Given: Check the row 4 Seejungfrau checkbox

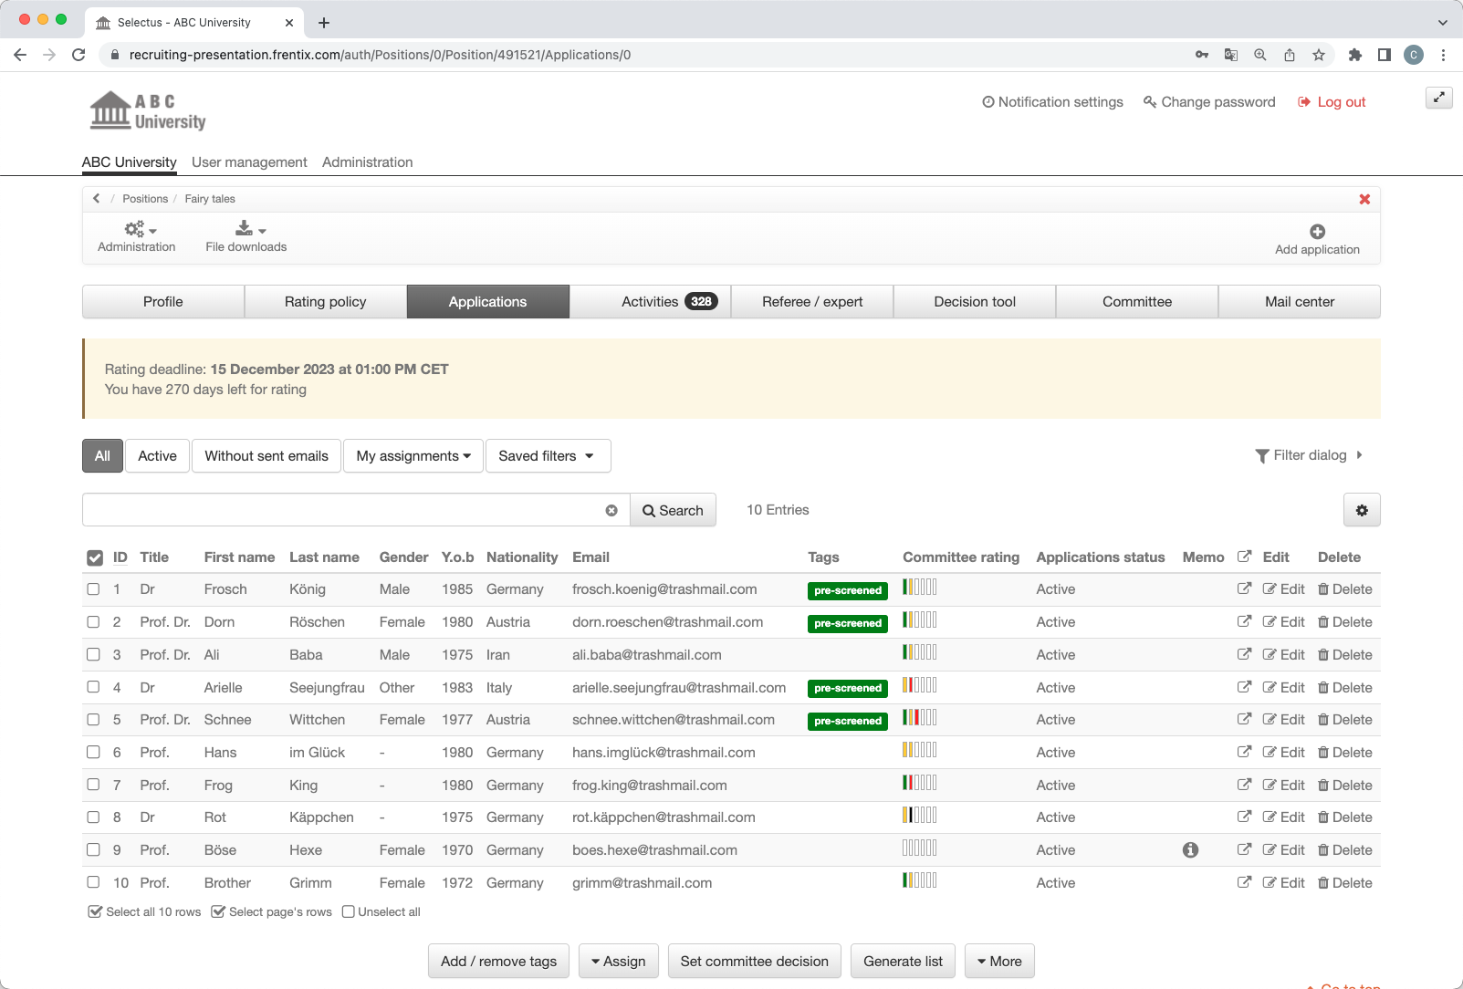Looking at the screenshot, I should point(93,687).
